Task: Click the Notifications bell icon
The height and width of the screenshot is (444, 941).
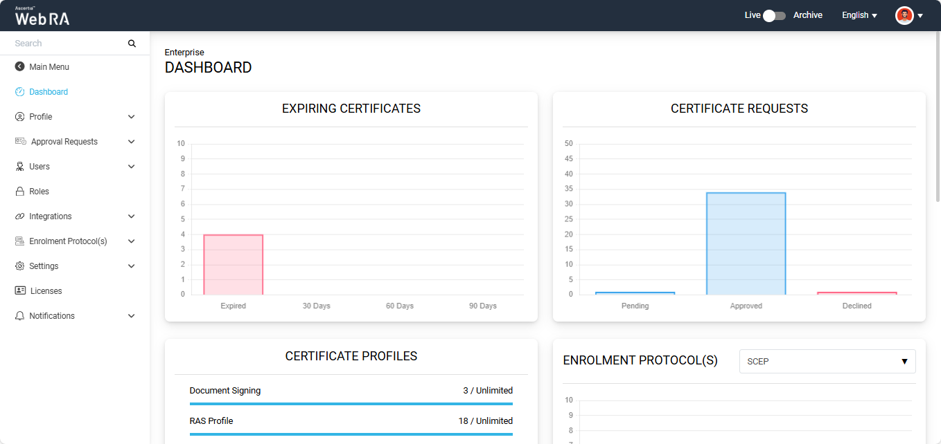Action: pos(19,316)
